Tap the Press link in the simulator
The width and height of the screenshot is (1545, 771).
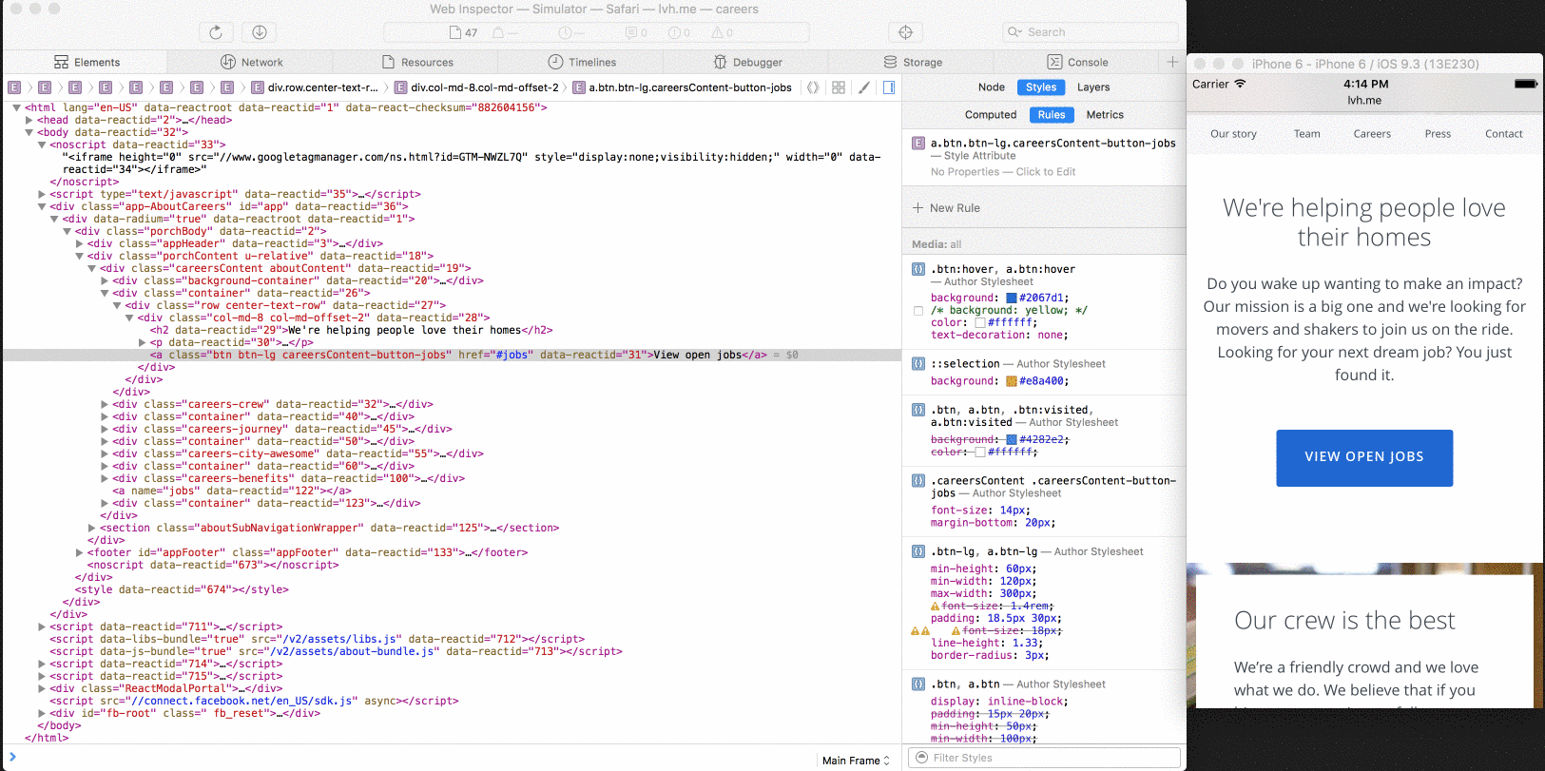click(1438, 134)
